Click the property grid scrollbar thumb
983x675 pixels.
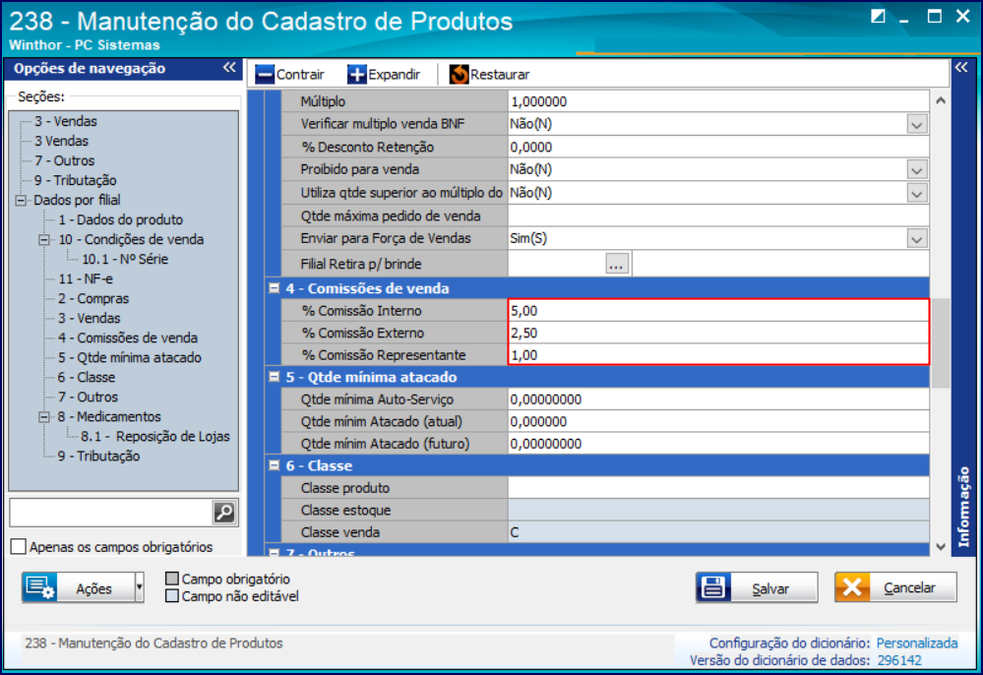tap(941, 342)
